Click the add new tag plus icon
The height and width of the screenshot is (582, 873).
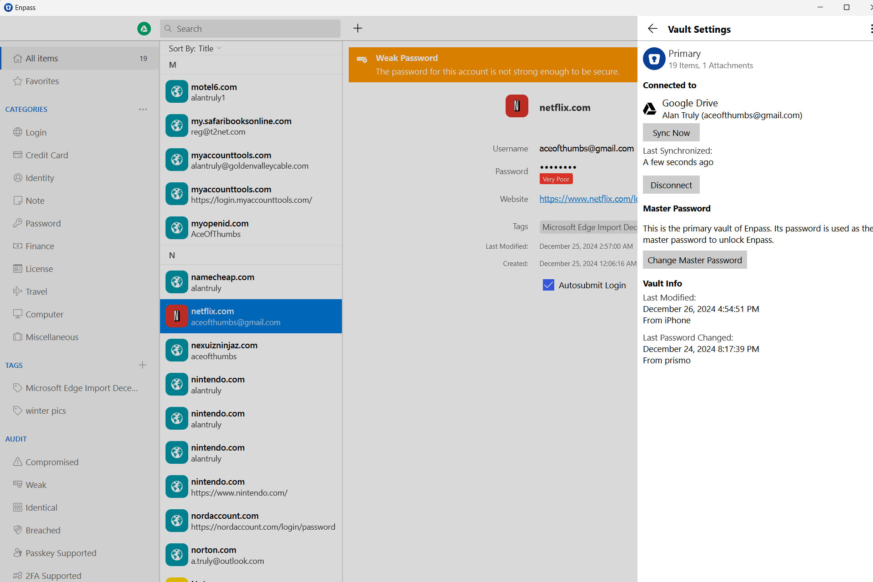coord(143,365)
